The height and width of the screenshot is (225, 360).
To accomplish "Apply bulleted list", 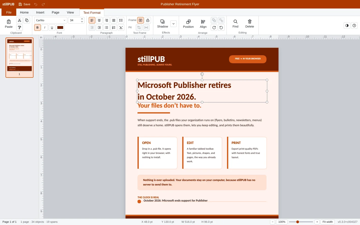I will [106, 27].
